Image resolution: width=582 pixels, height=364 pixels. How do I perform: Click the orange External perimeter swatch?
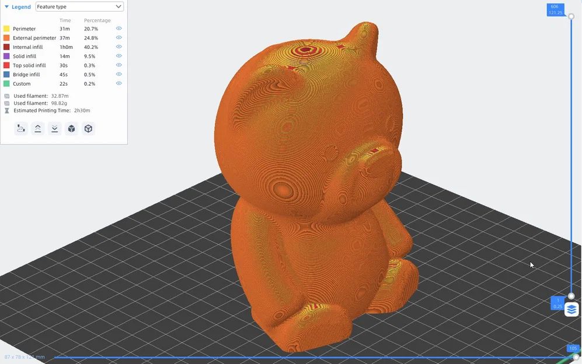[6, 38]
